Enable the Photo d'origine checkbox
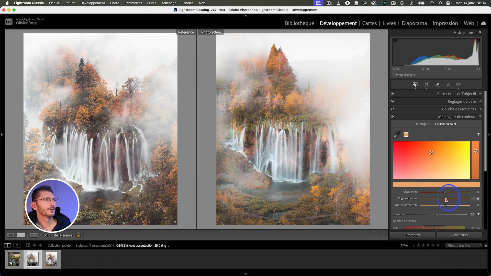Viewport: 491px width, 276px height. [x=394, y=75]
